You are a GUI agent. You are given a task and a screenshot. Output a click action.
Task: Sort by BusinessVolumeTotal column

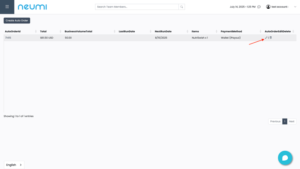pyautogui.click(x=90, y=31)
